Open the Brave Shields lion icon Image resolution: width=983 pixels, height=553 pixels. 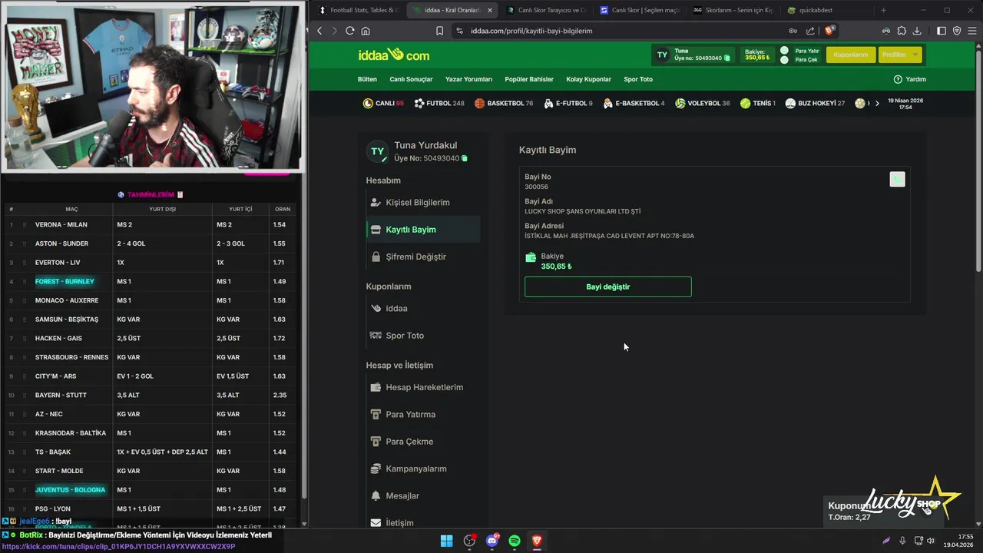pyautogui.click(x=829, y=31)
